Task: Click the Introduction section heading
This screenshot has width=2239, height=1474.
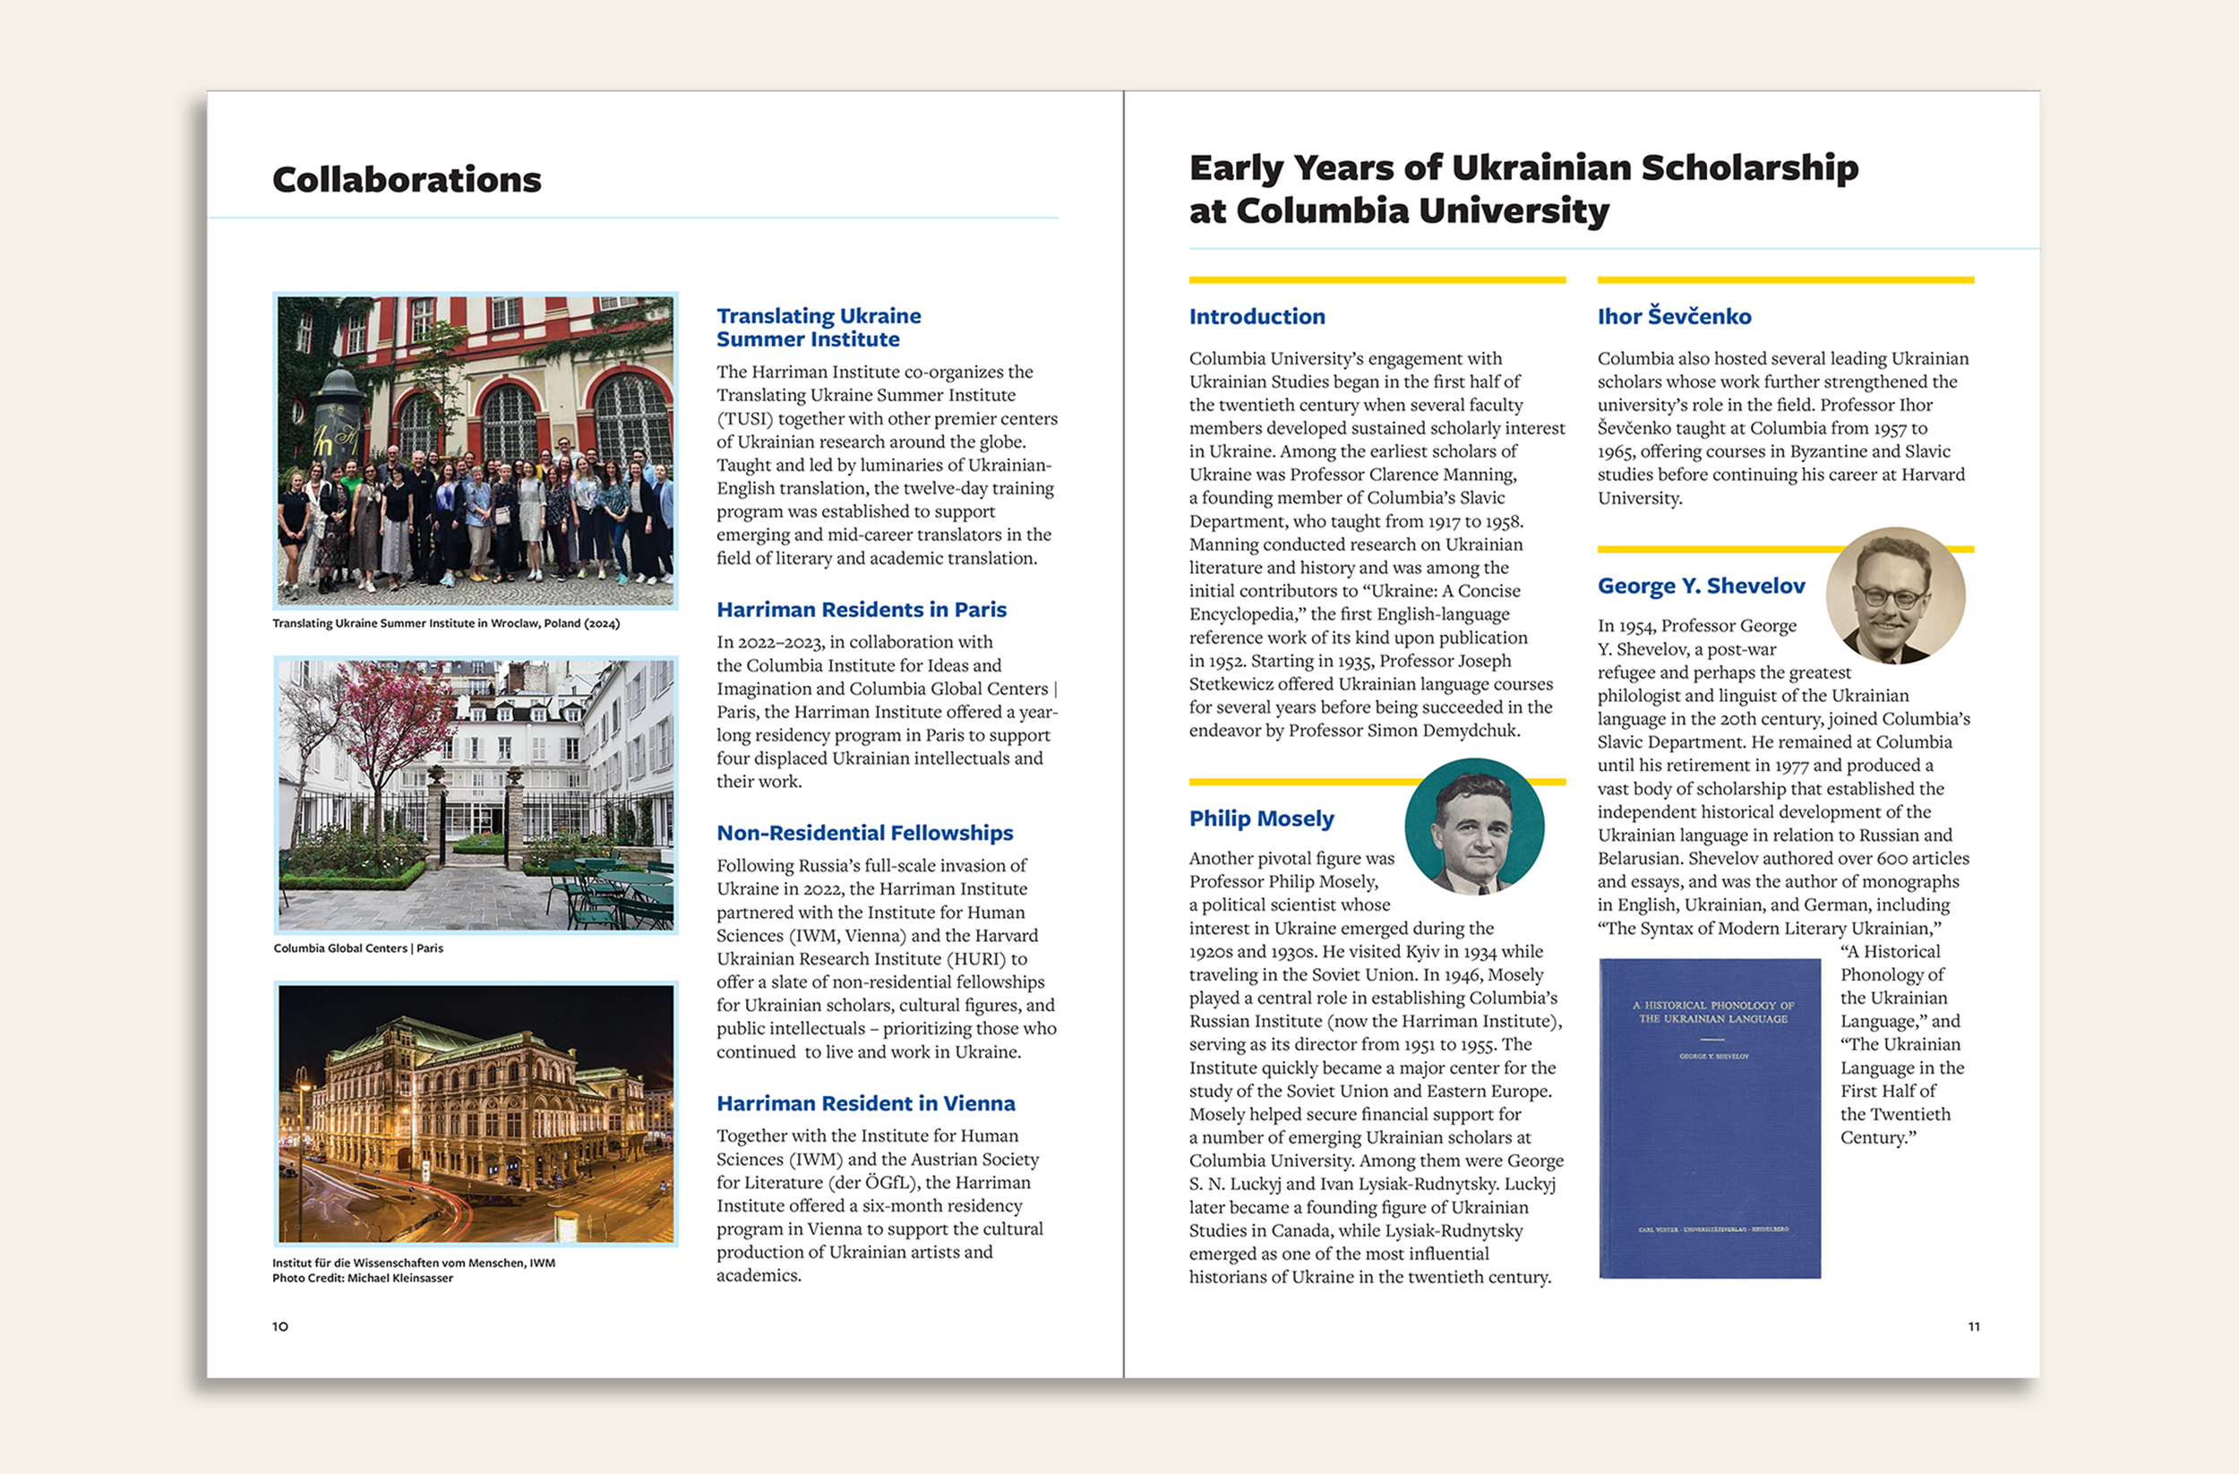Action: tap(1257, 317)
